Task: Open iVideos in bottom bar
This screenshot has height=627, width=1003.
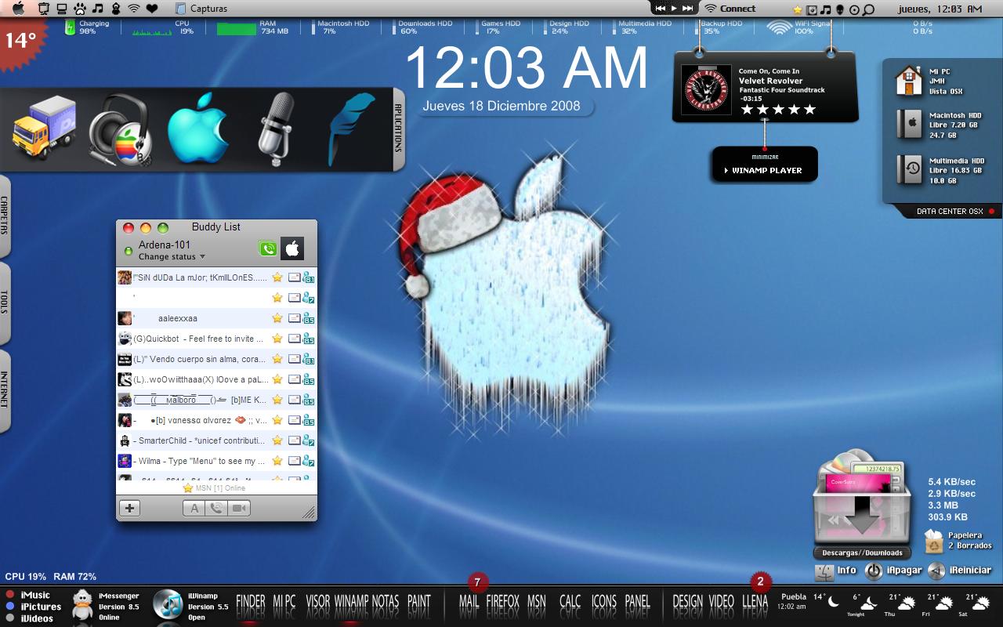Action: pyautogui.click(x=37, y=618)
